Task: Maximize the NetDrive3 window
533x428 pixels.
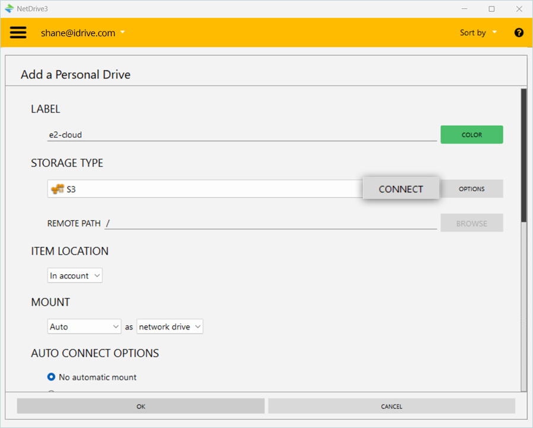Action: pyautogui.click(x=491, y=9)
